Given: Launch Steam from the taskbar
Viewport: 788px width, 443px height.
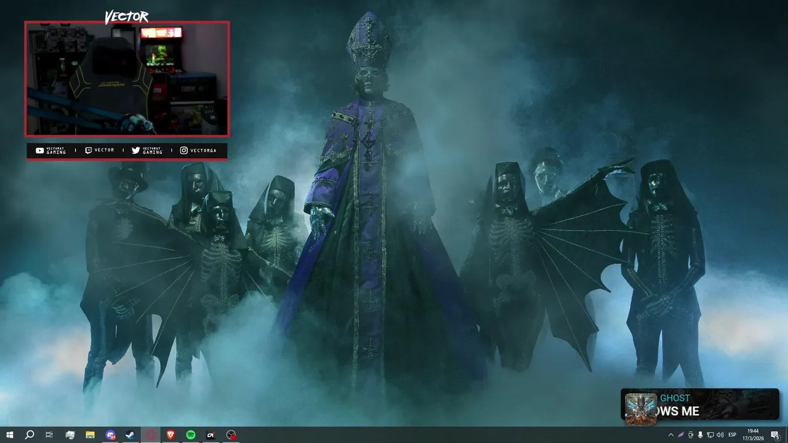Looking at the screenshot, I should point(131,435).
